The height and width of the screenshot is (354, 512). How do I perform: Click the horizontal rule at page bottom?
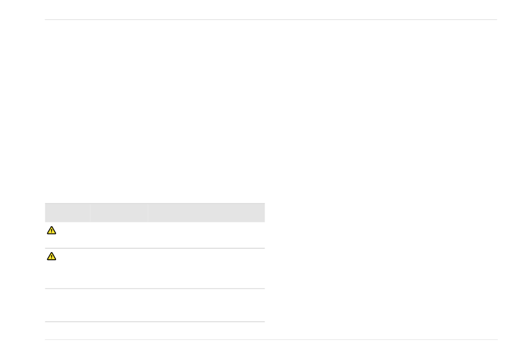pyautogui.click(x=269, y=339)
